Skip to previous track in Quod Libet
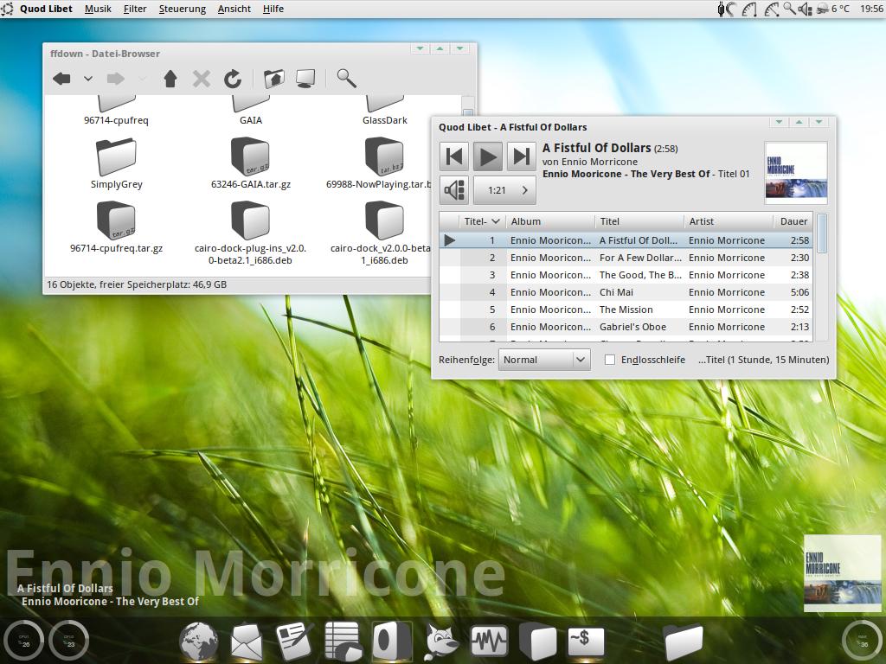The height and width of the screenshot is (664, 886). click(x=453, y=156)
